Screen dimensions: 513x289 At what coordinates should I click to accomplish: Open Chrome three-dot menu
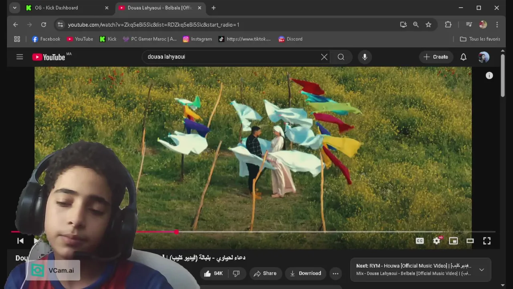pos(497,24)
